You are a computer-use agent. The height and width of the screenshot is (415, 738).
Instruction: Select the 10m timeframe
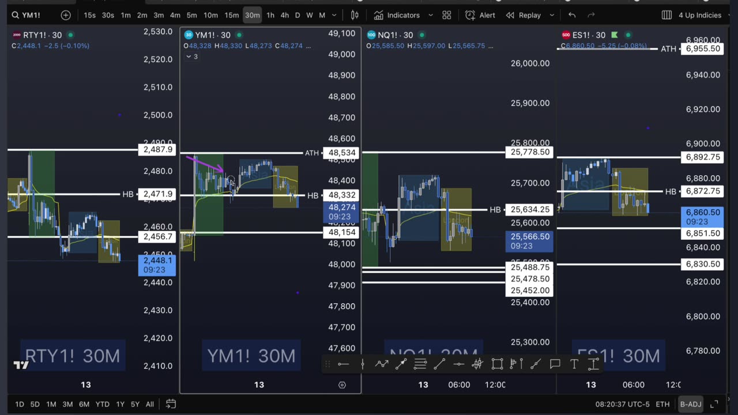(210, 15)
